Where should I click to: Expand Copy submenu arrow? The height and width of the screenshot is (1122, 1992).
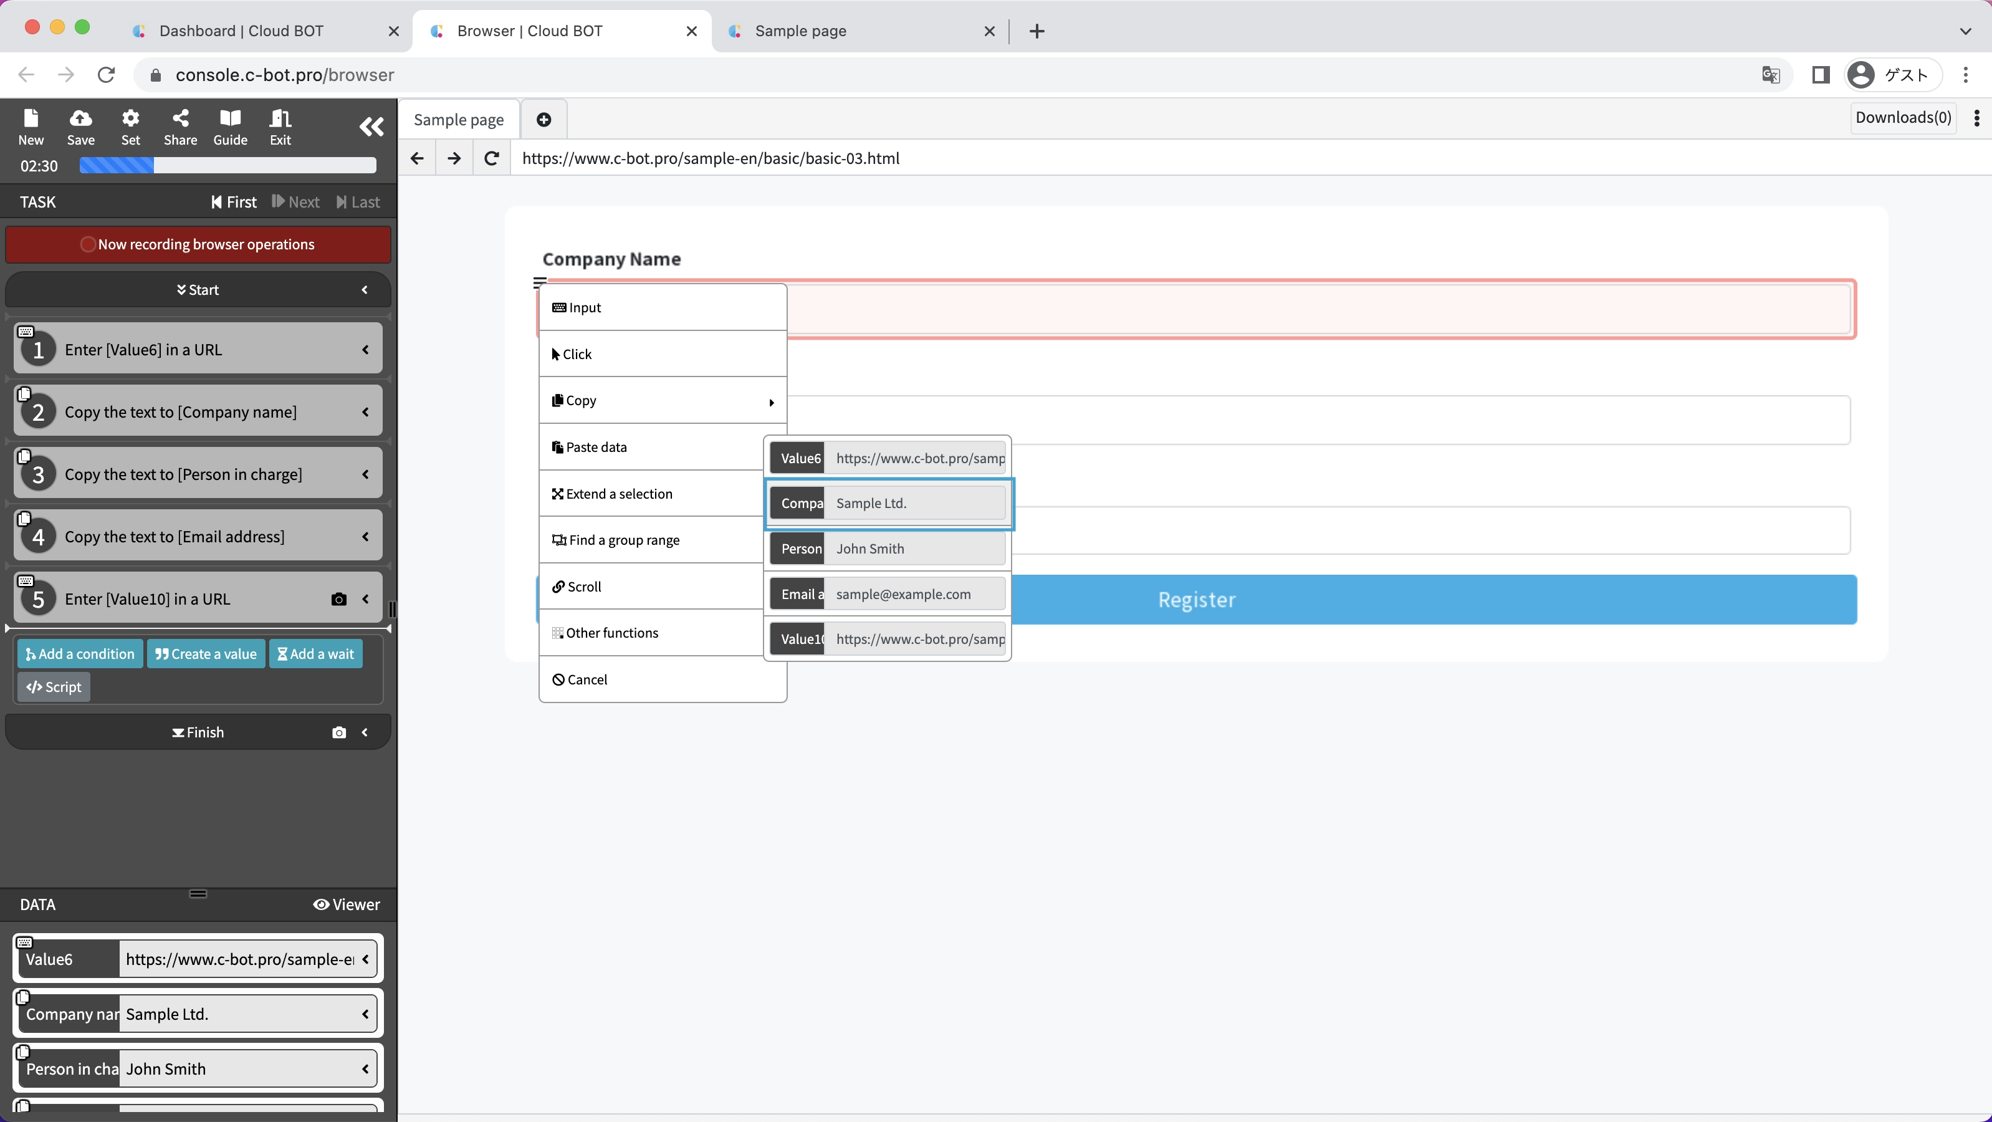coord(771,402)
